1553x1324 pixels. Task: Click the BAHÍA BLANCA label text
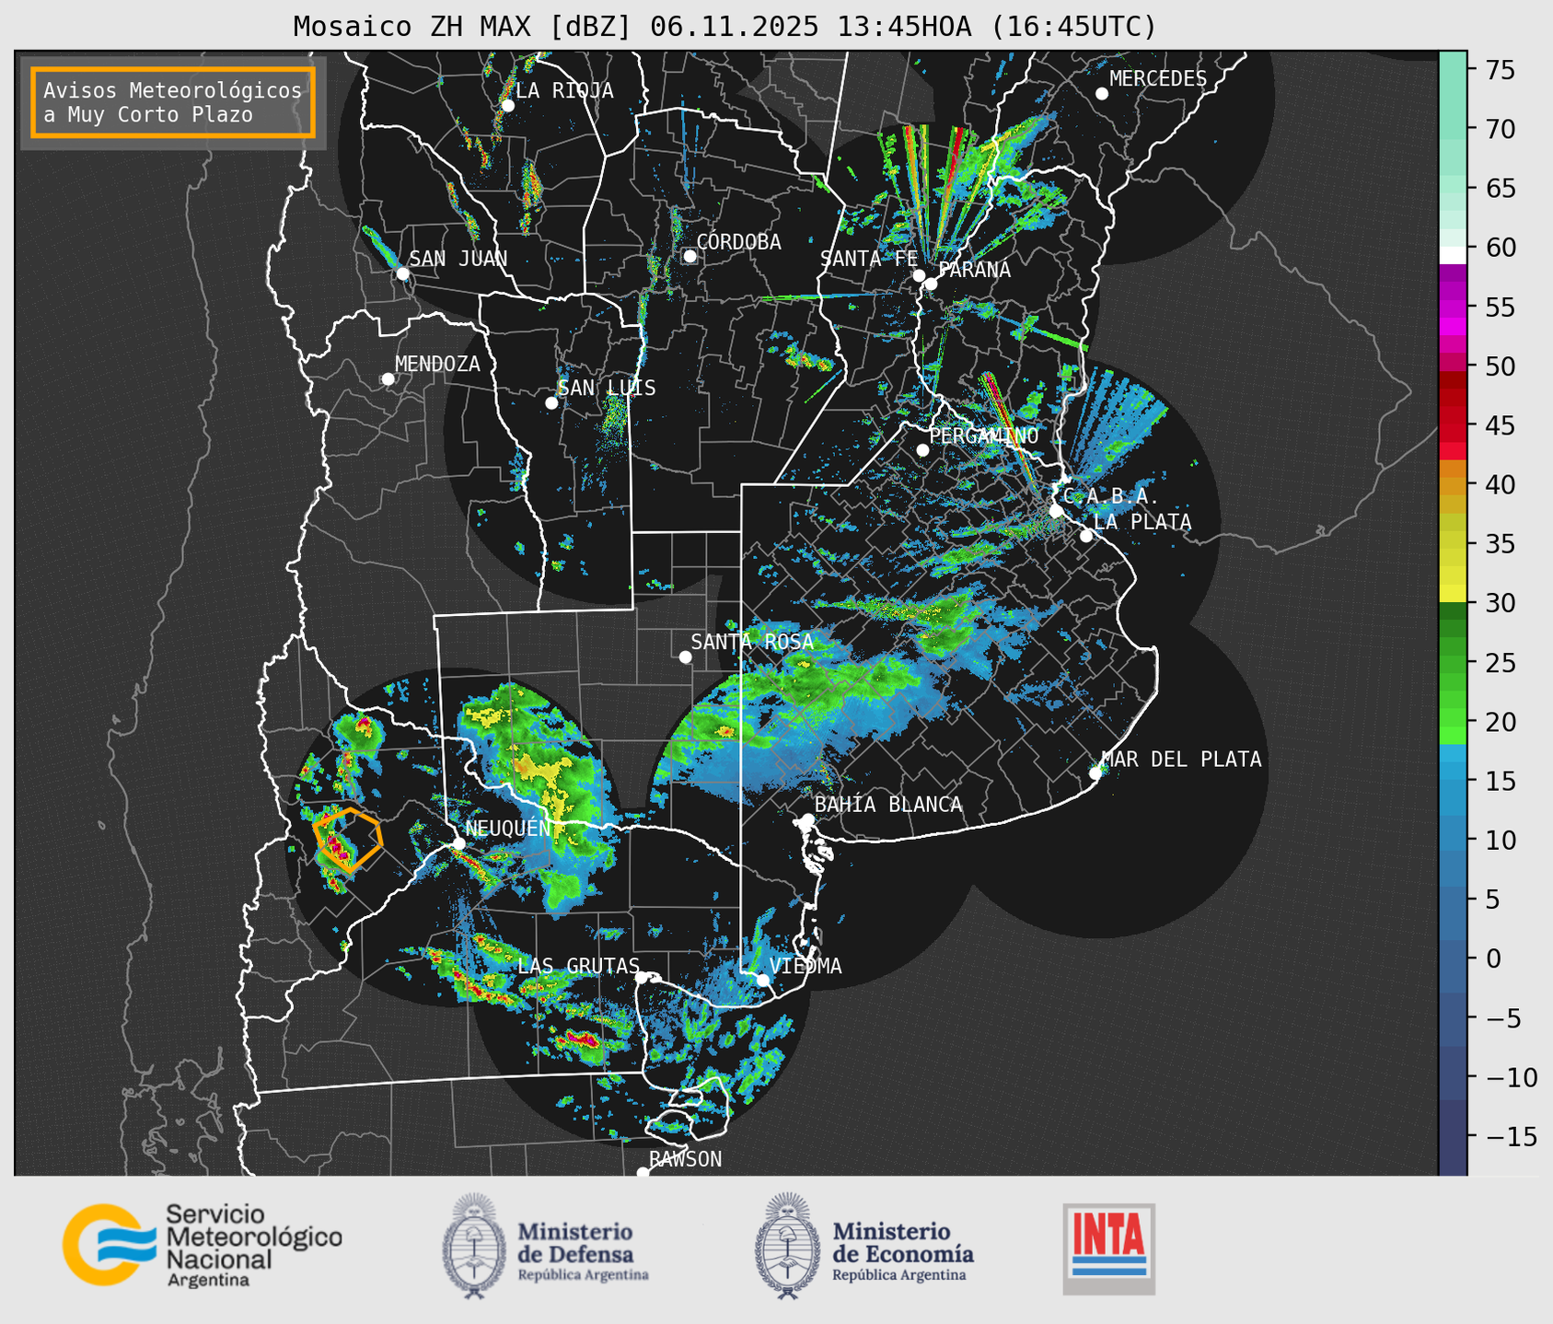pyautogui.click(x=888, y=805)
